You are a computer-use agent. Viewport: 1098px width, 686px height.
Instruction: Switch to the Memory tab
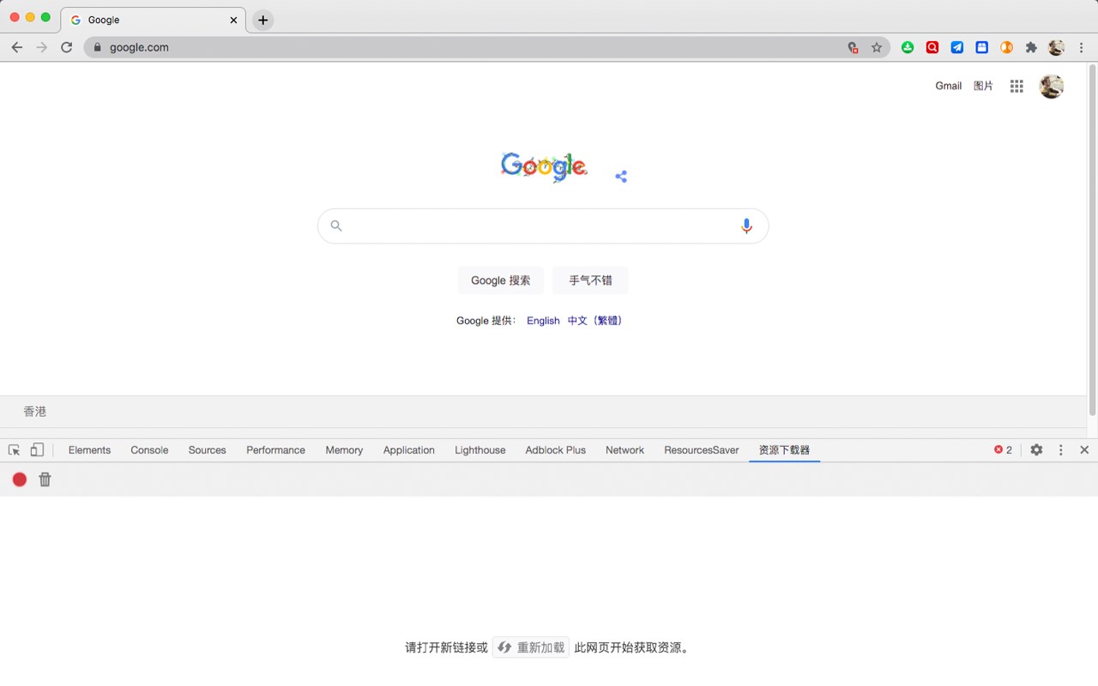point(344,450)
